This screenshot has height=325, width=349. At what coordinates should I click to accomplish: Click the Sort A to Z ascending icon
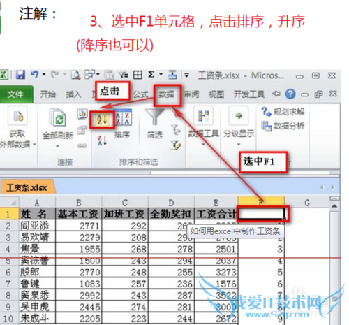pos(102,120)
